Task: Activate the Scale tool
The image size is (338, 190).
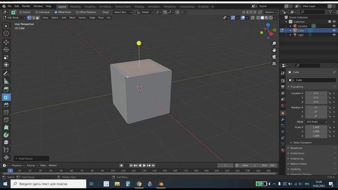Action: (x=6, y=57)
